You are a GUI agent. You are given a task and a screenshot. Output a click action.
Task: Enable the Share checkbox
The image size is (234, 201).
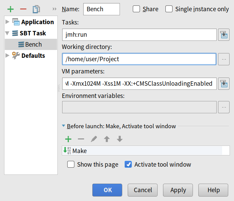[x=137, y=9]
